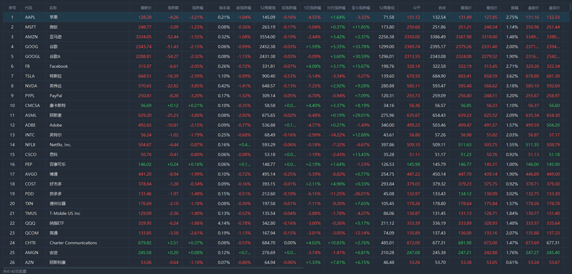572x274 pixels.
Task: Select the QCOM ticker code
Action: [x=32, y=233]
